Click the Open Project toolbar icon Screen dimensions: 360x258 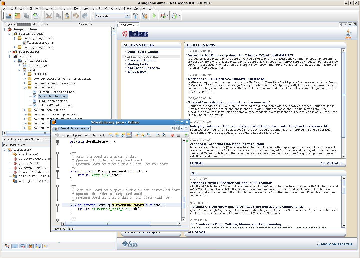(x=8, y=16)
